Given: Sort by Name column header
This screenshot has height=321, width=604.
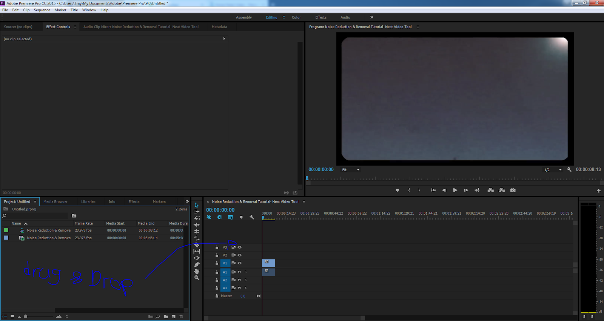Looking at the screenshot, I should (x=16, y=223).
